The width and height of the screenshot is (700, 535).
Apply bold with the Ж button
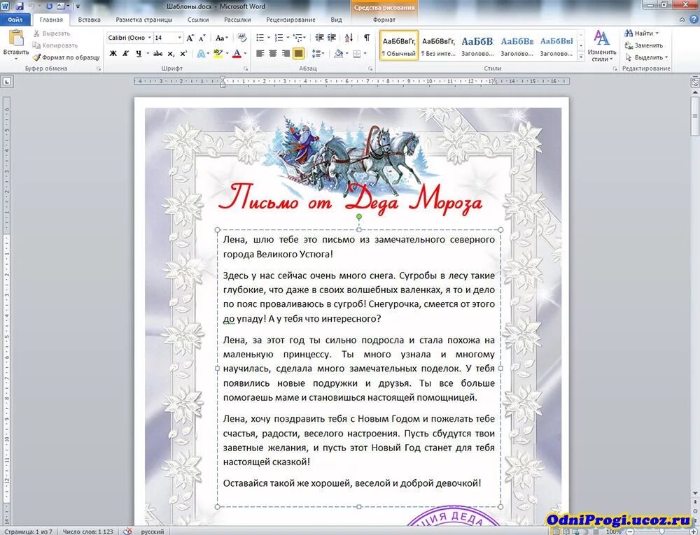(x=113, y=53)
